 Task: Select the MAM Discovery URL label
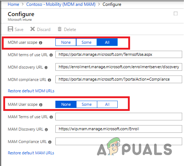(26, 129)
